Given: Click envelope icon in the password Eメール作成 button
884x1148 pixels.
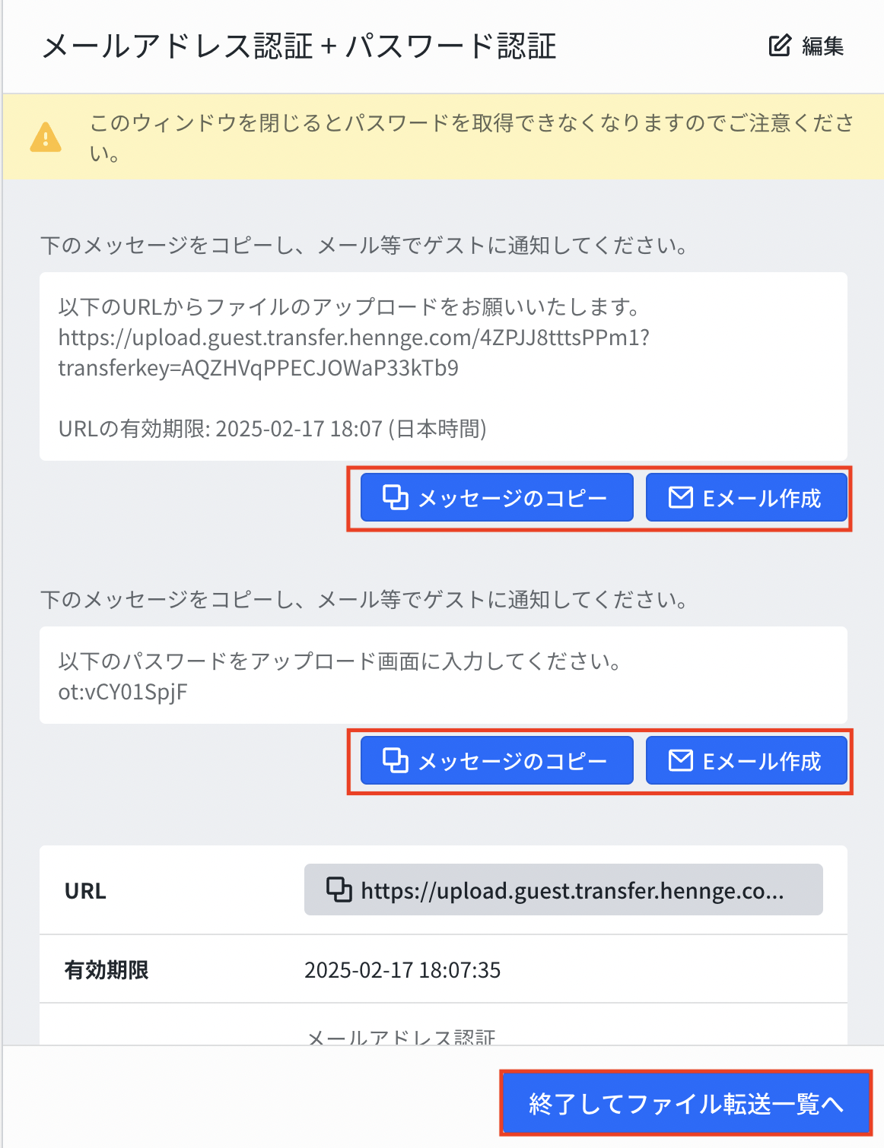Looking at the screenshot, I should (x=680, y=760).
